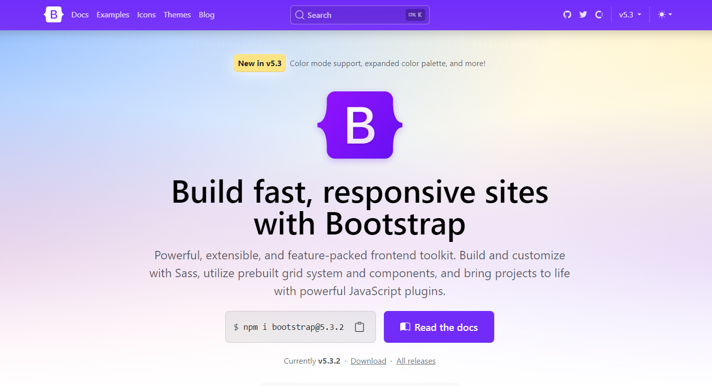
Task: Click the Open Collective icon
Action: pos(599,15)
